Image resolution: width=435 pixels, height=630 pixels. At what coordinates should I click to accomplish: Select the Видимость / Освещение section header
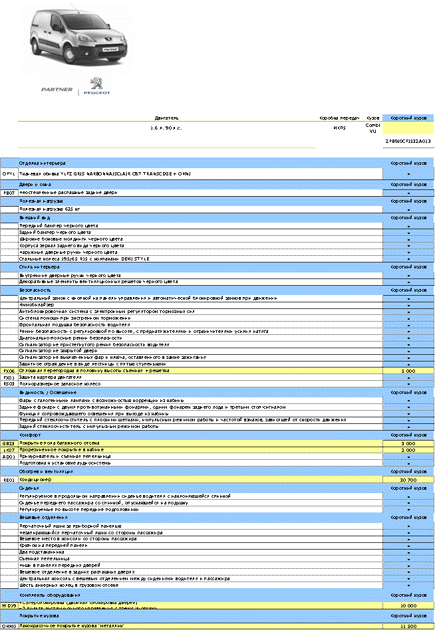(x=48, y=392)
